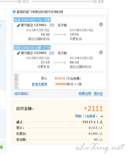Click the 支付 step circle in progress bar

coord(20,2)
